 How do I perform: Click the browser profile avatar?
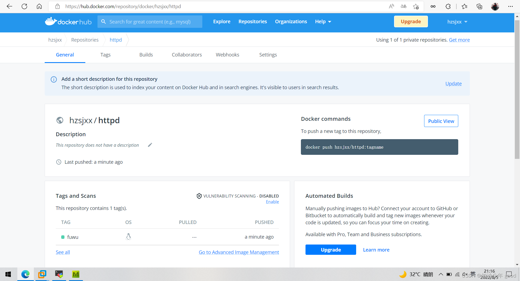coord(495,6)
